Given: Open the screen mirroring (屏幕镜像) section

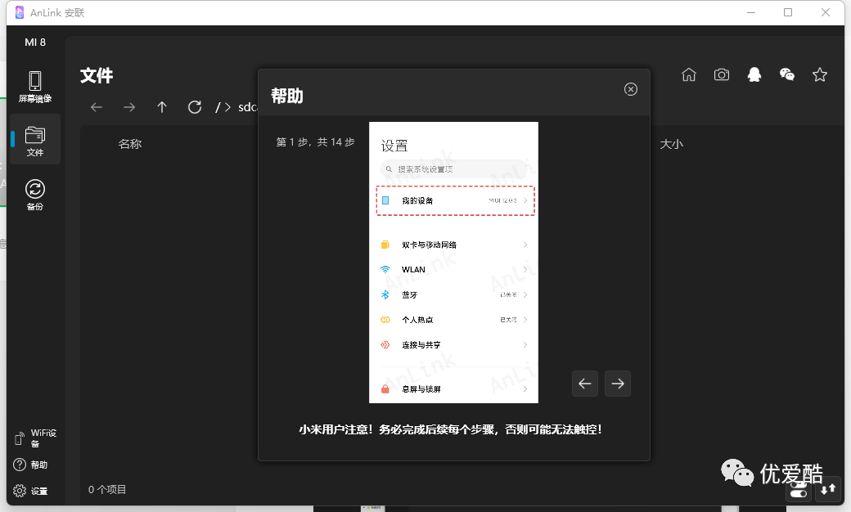Looking at the screenshot, I should pos(34,87).
